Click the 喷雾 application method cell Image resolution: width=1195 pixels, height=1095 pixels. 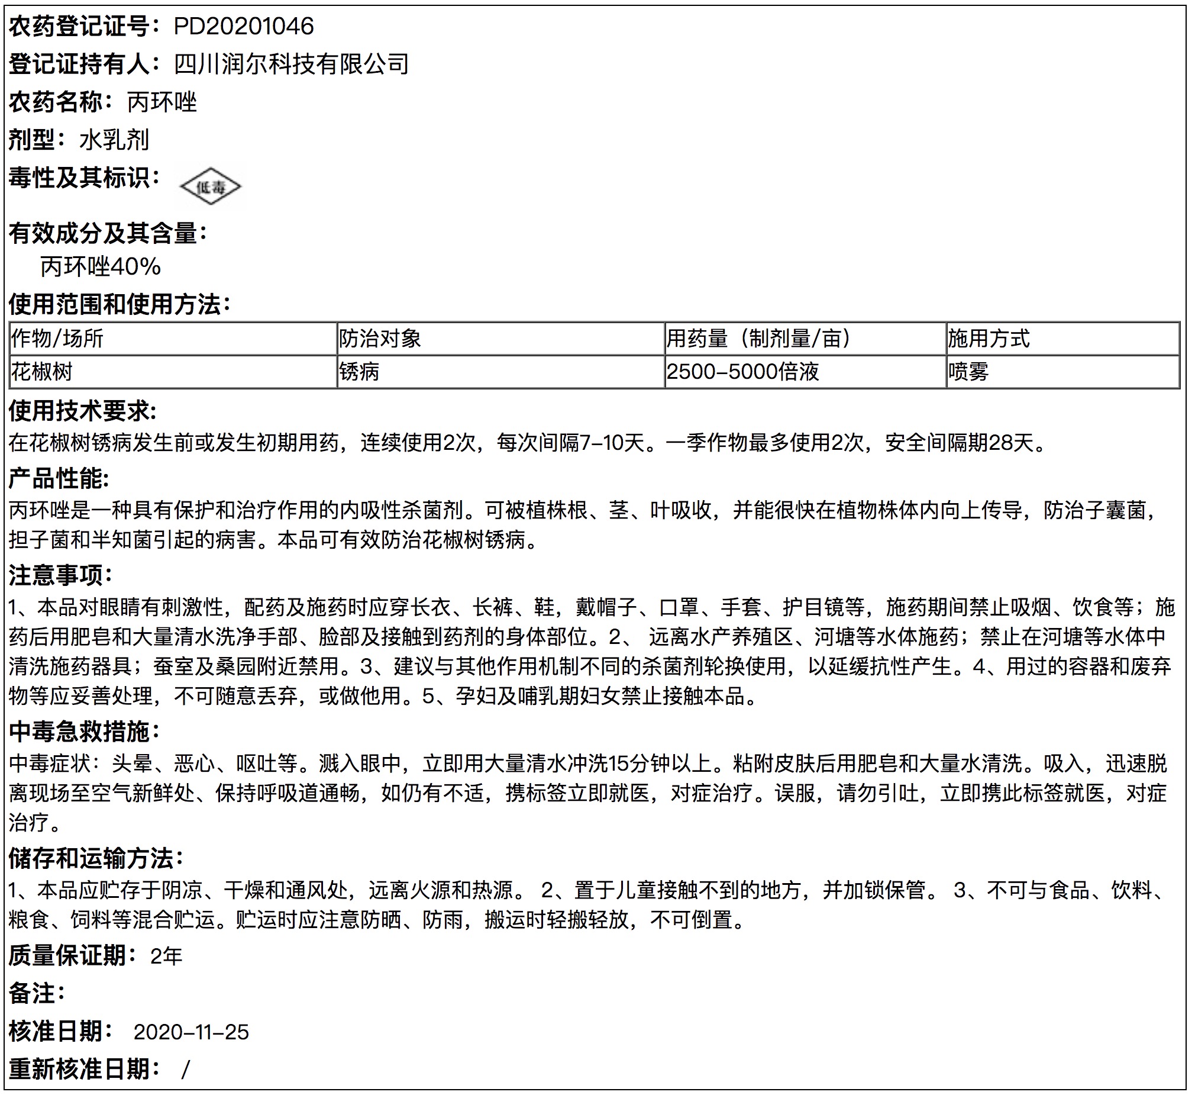pos(968,372)
